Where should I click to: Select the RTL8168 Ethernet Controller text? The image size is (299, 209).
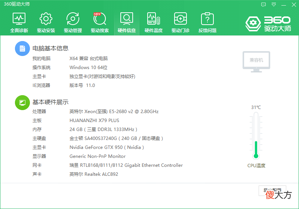pyautogui.click(x=126, y=165)
